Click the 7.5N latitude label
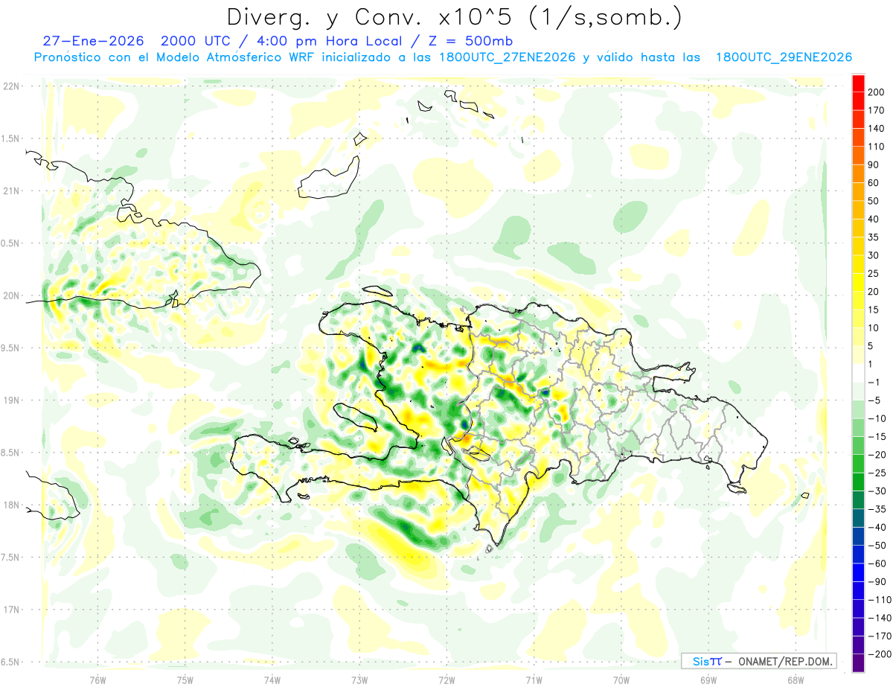 (x=10, y=557)
